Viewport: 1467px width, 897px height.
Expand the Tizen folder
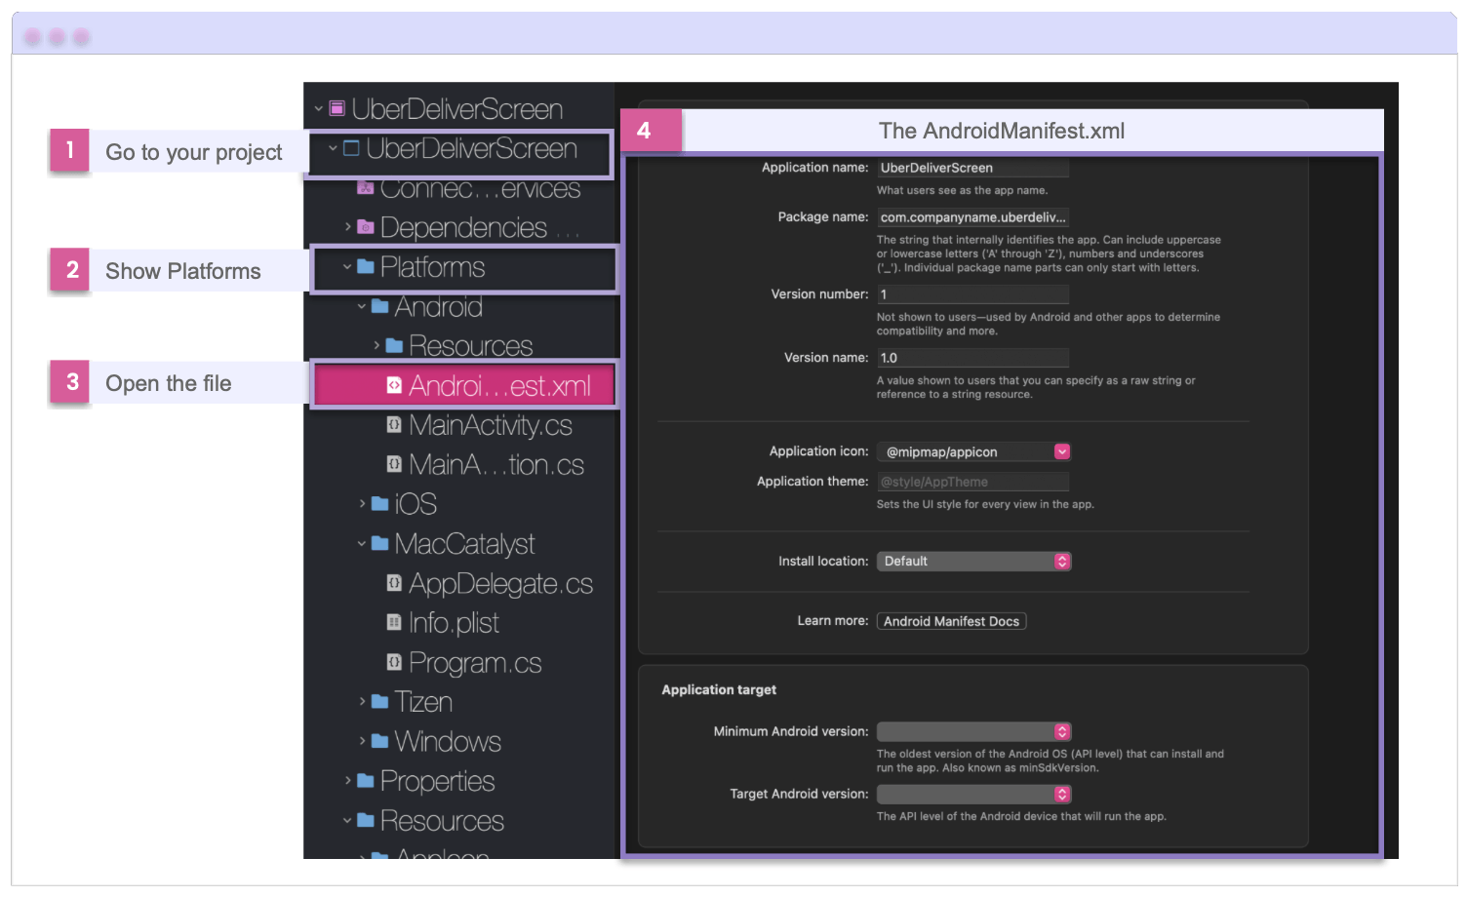pyautogui.click(x=363, y=701)
